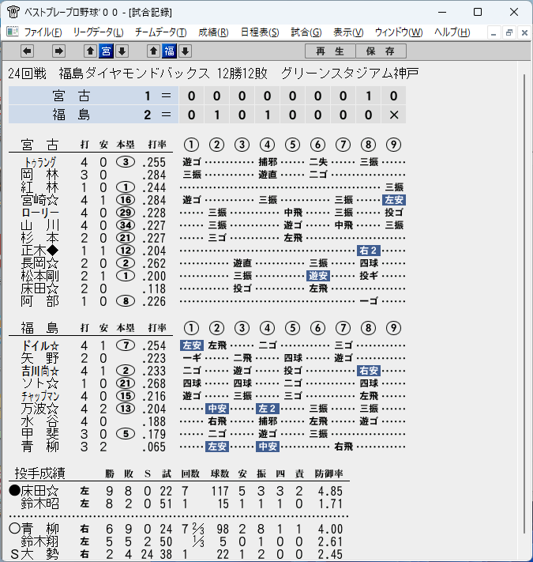
Task: Open the 成績(R) menu
Action: [x=213, y=32]
